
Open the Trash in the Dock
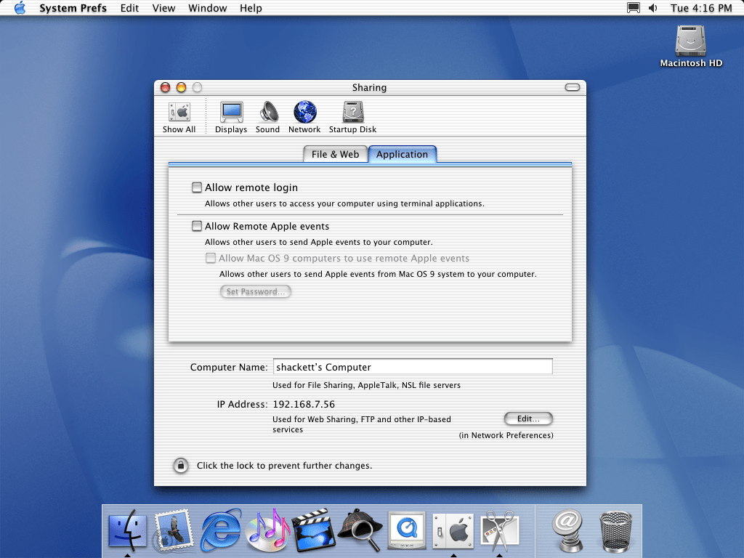[616, 529]
